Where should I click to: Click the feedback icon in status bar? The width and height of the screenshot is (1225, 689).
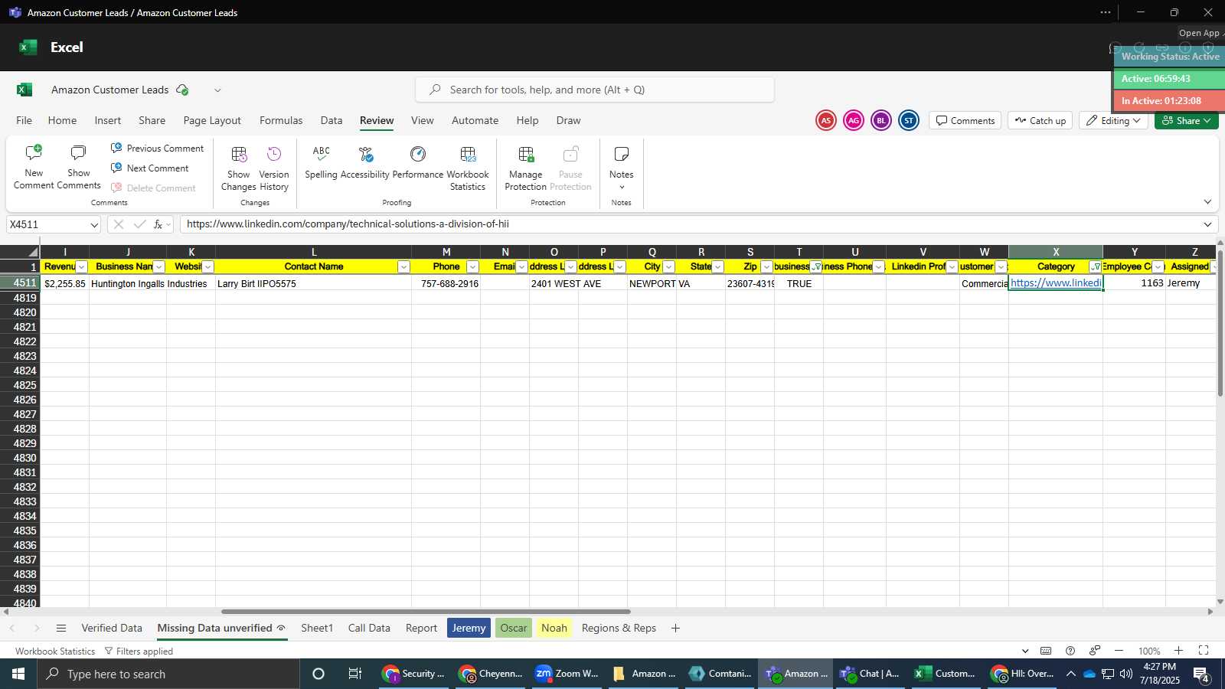(x=1095, y=651)
